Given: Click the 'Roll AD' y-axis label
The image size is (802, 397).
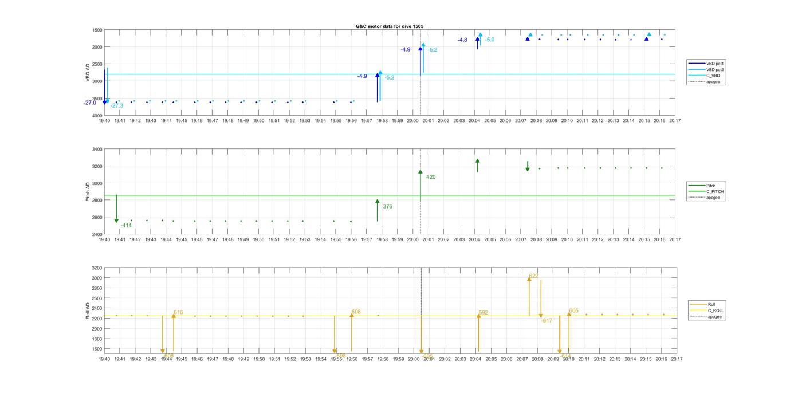Looking at the screenshot, I should pos(88,310).
